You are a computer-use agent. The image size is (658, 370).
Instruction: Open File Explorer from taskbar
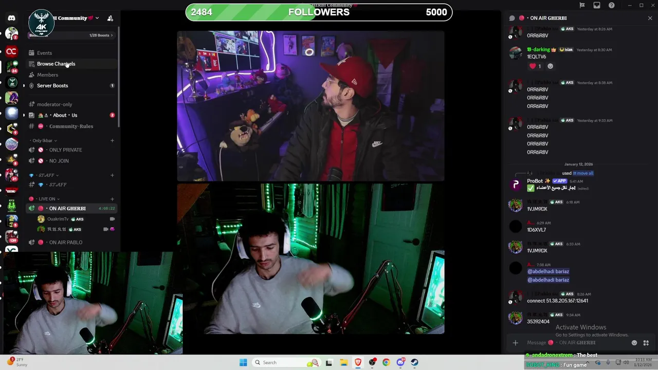point(343,362)
